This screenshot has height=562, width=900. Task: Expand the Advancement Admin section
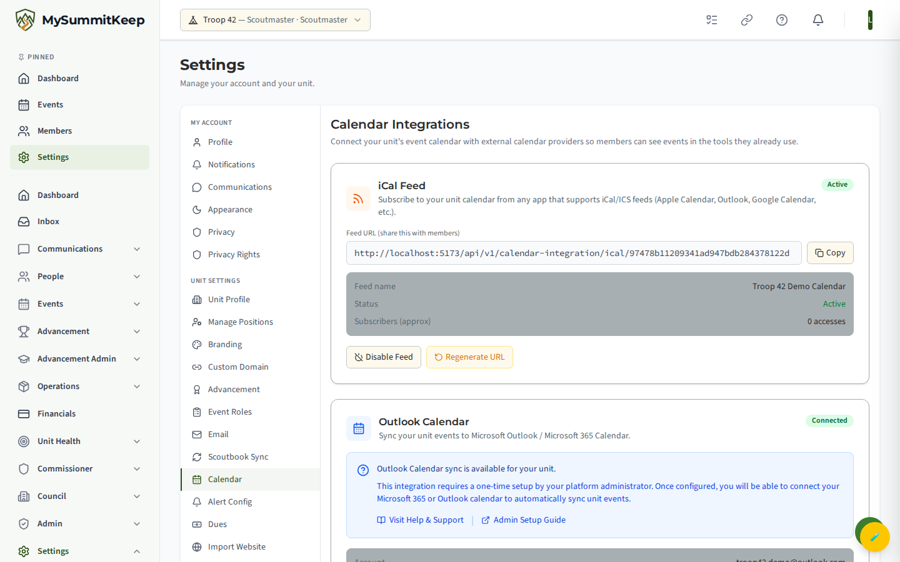(79, 359)
